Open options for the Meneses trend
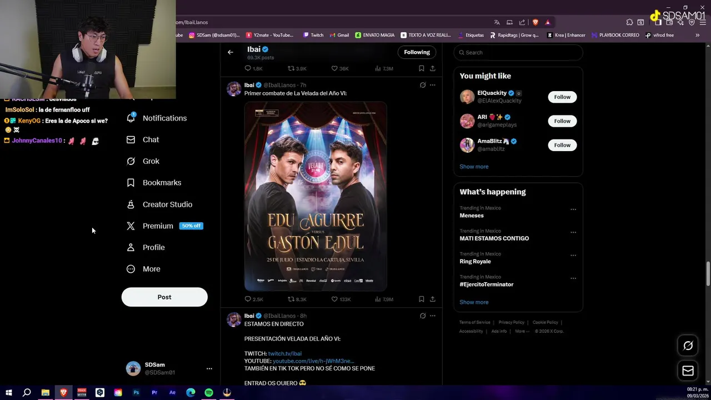 [x=573, y=209]
